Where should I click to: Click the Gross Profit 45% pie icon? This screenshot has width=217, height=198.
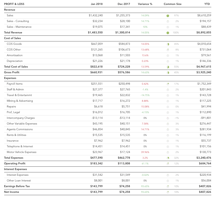coord(168,73)
